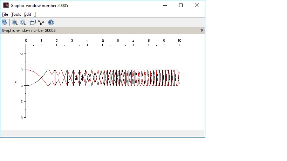Toggle datatip mode icon

coord(33,22)
